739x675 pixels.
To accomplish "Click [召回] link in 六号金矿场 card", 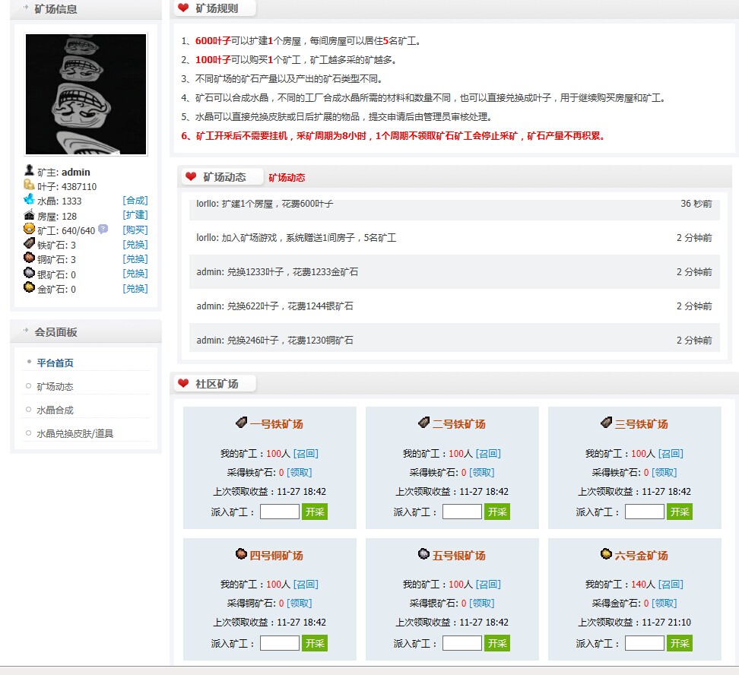I will [671, 584].
